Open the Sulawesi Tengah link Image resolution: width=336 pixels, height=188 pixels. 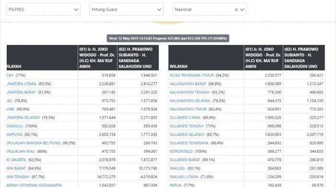click(186, 126)
